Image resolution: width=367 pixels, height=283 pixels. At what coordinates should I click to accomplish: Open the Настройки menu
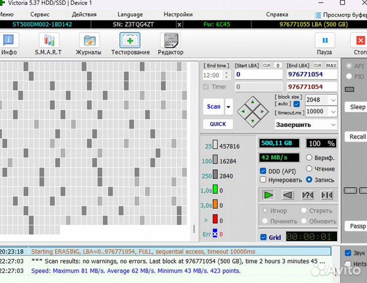click(178, 15)
